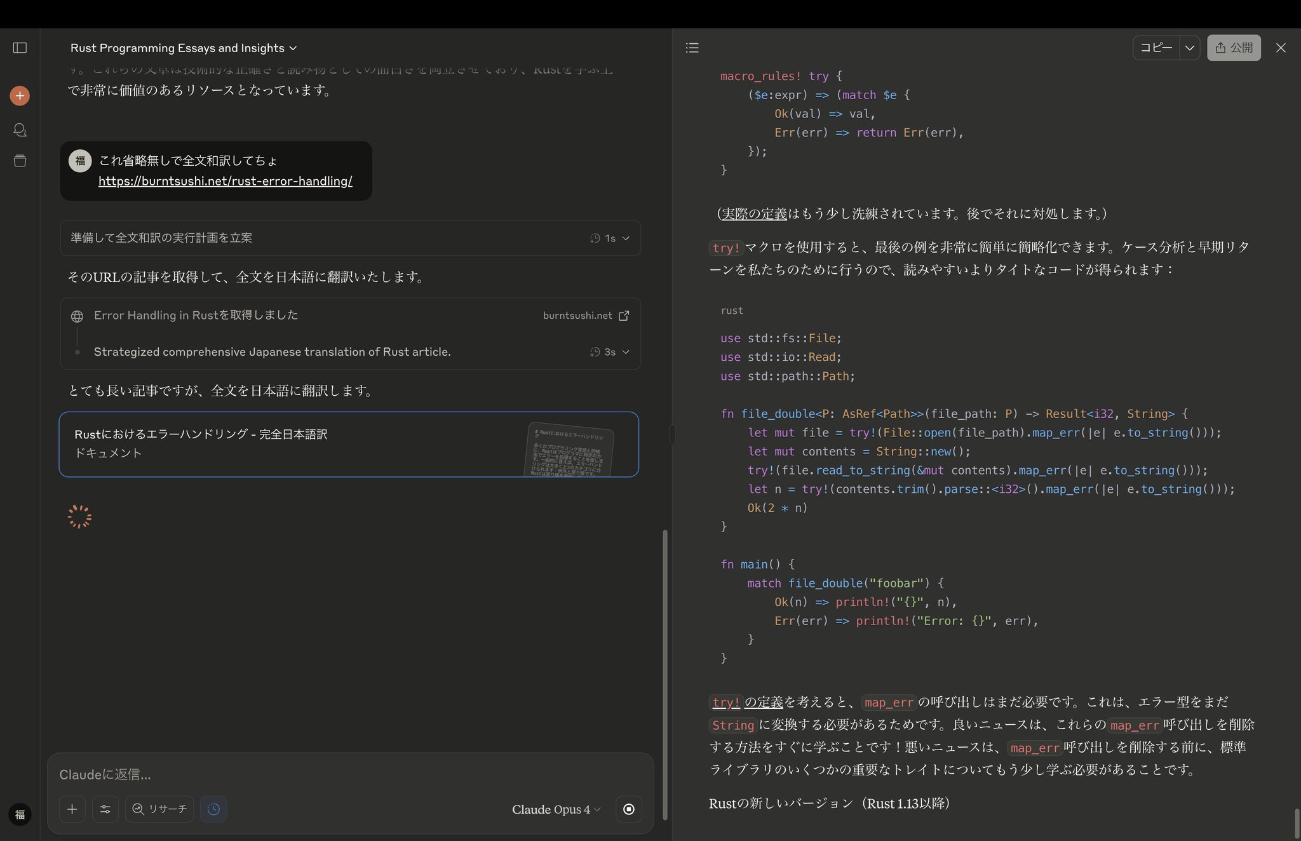The height and width of the screenshot is (841, 1301).
Task: Click the 実際の定義 link in artifact
Action: click(754, 214)
